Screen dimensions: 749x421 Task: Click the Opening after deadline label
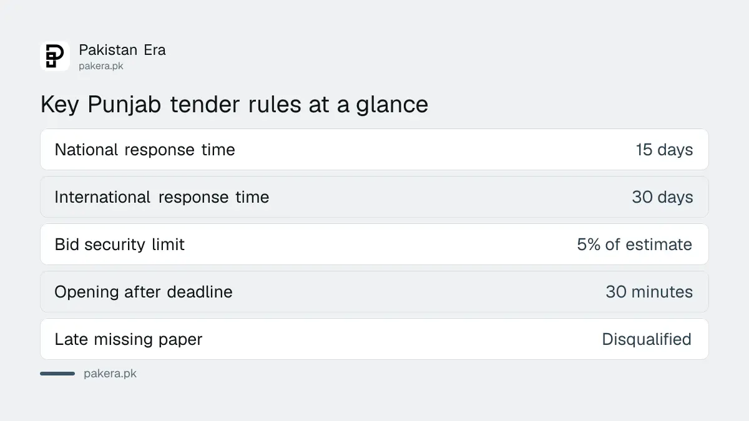coord(144,292)
